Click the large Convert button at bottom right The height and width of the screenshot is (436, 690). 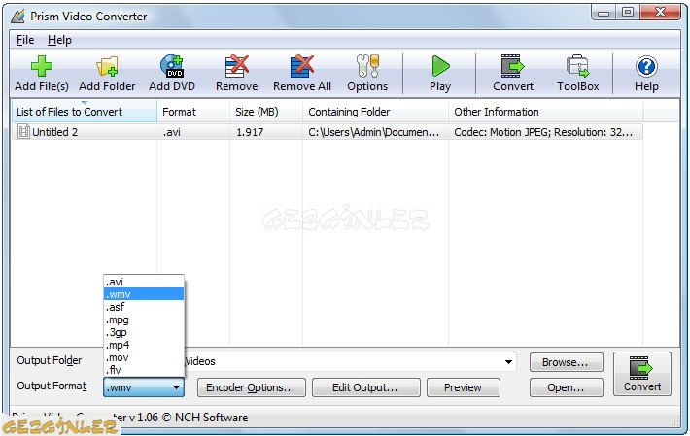642,374
